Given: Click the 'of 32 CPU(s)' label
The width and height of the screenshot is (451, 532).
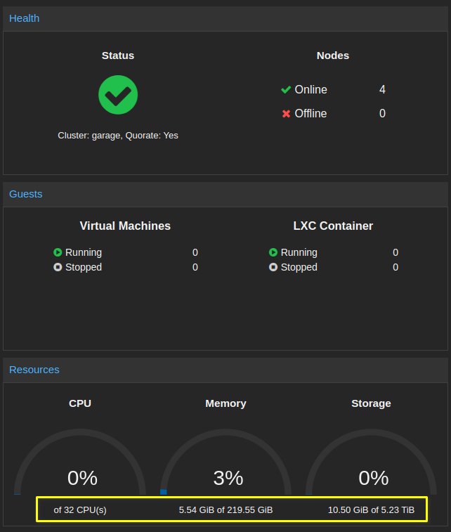Looking at the screenshot, I should click(x=80, y=510).
